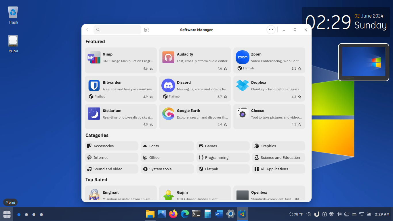Open the Bitwarden app card
393x221 pixels.
pos(121,89)
